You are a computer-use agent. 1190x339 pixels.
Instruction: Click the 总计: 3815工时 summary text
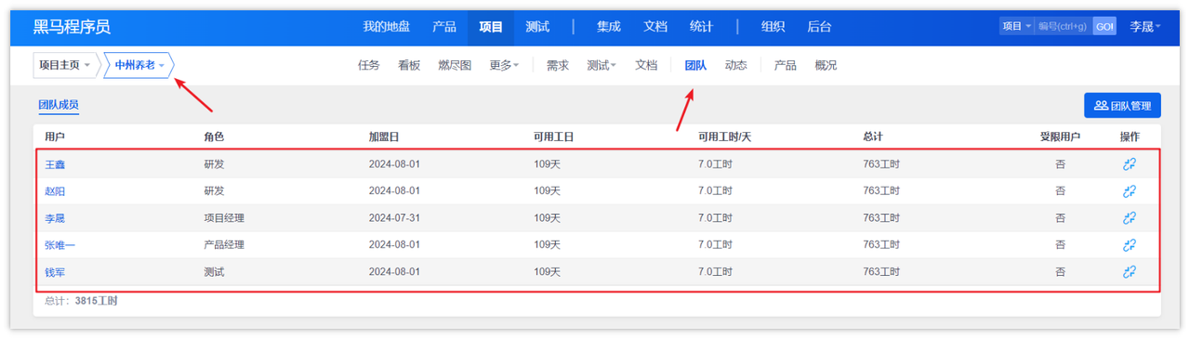tap(81, 301)
